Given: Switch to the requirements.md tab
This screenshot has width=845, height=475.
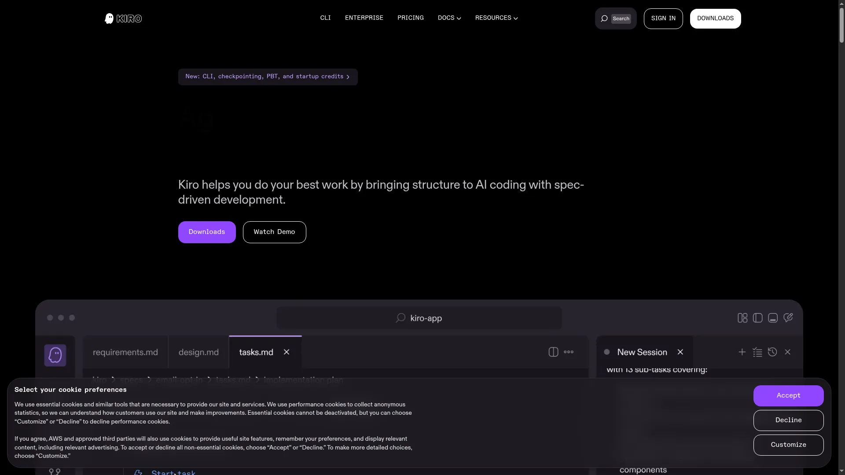Looking at the screenshot, I should tap(125, 352).
